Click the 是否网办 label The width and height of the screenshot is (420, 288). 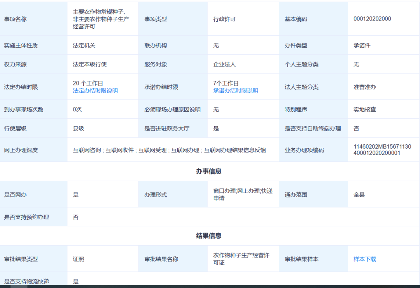click(15, 195)
